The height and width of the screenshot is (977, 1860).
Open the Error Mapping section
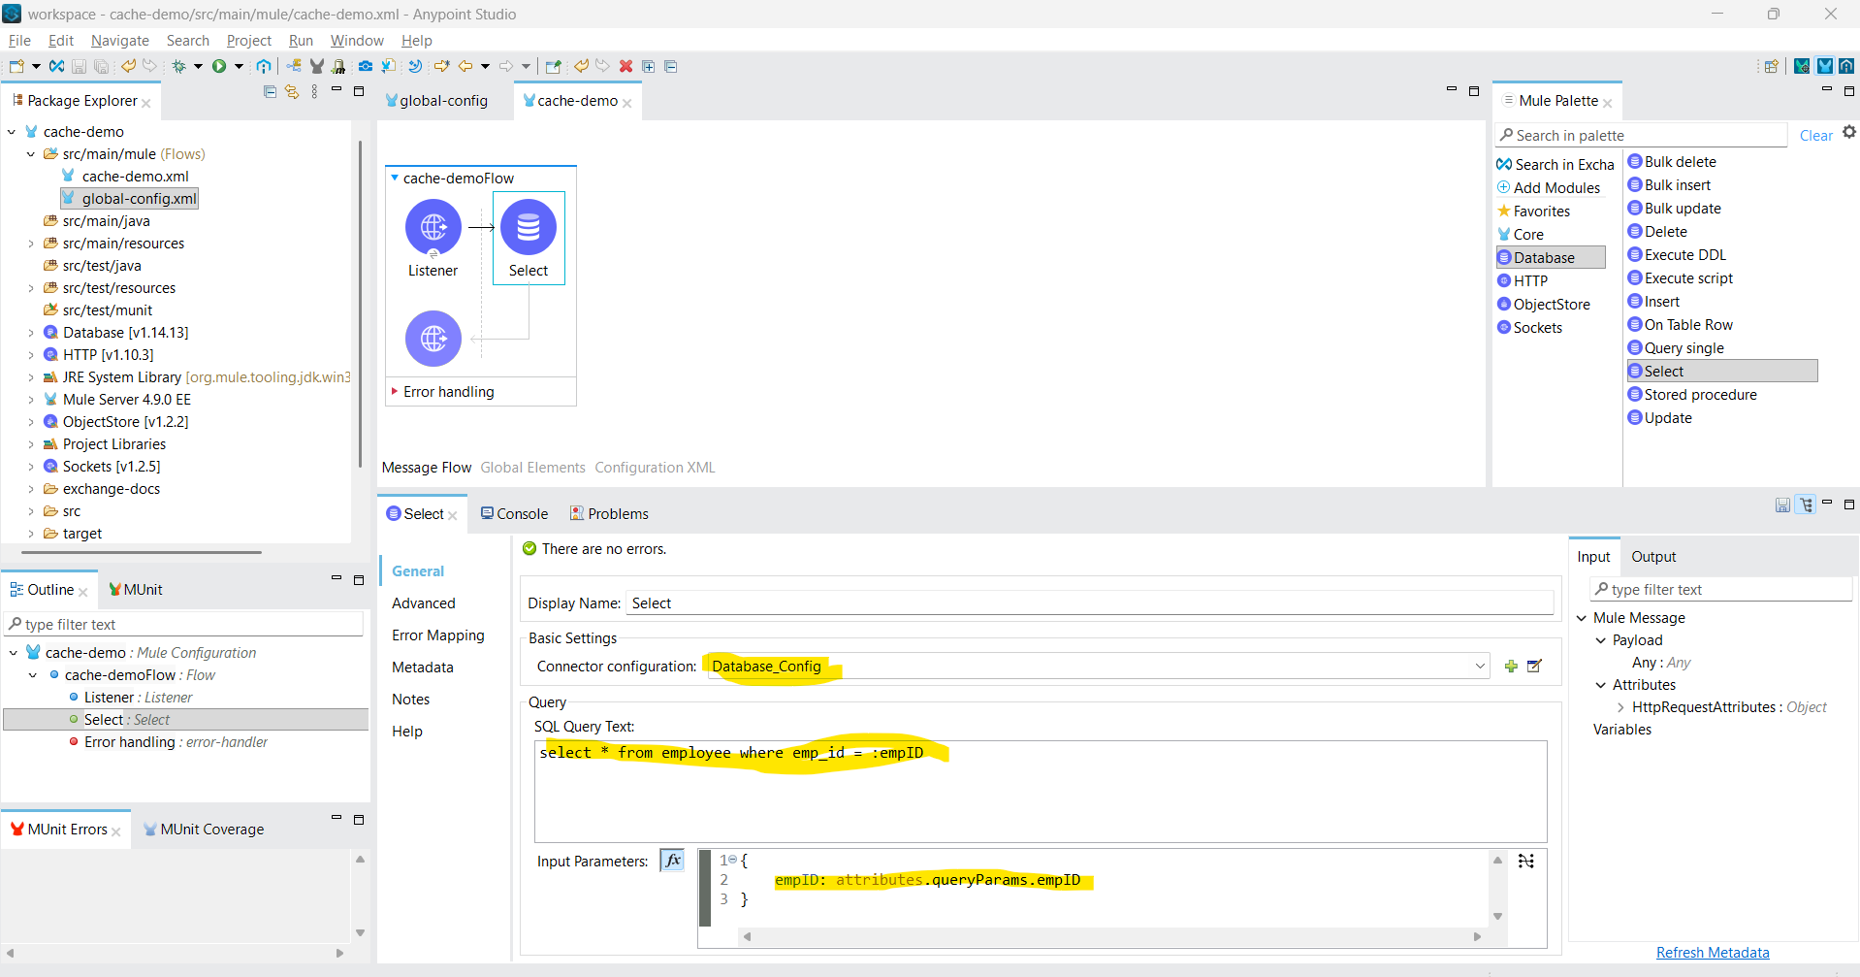pos(438,635)
